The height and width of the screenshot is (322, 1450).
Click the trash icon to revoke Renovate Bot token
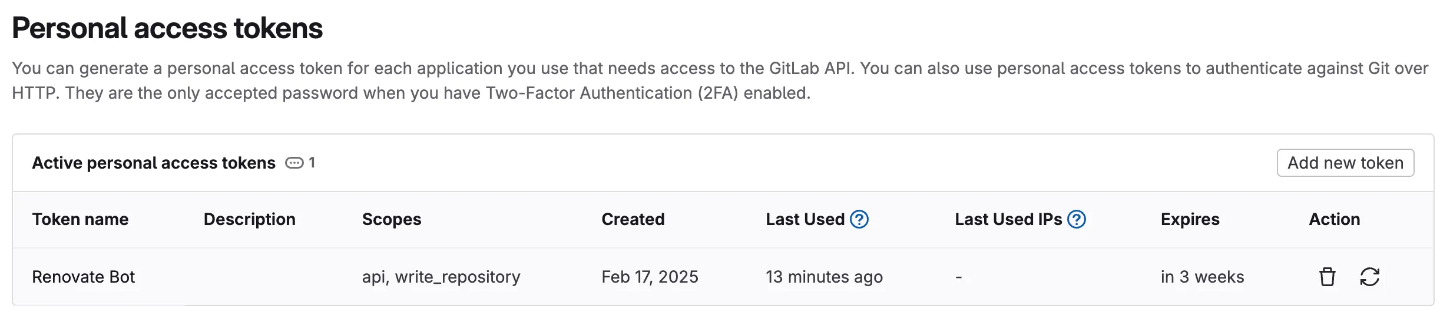pos(1327,277)
